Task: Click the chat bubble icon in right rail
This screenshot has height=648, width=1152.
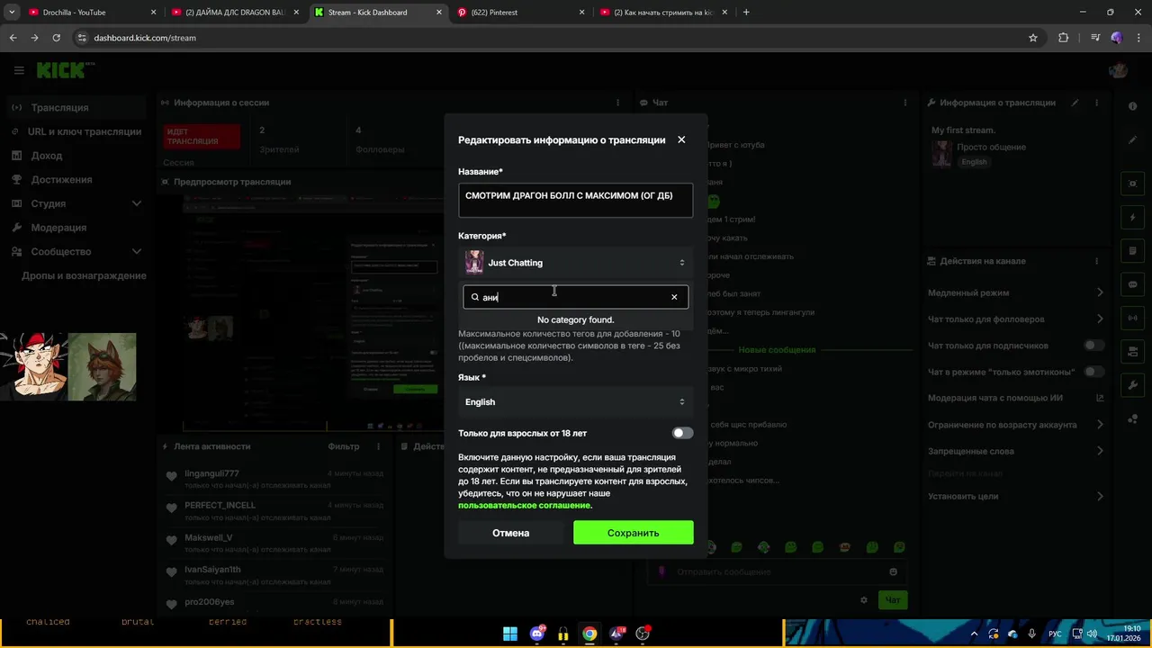Action: point(1132,284)
